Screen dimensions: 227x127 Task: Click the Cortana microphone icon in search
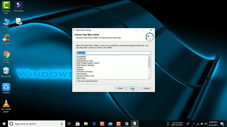[x=62, y=124]
